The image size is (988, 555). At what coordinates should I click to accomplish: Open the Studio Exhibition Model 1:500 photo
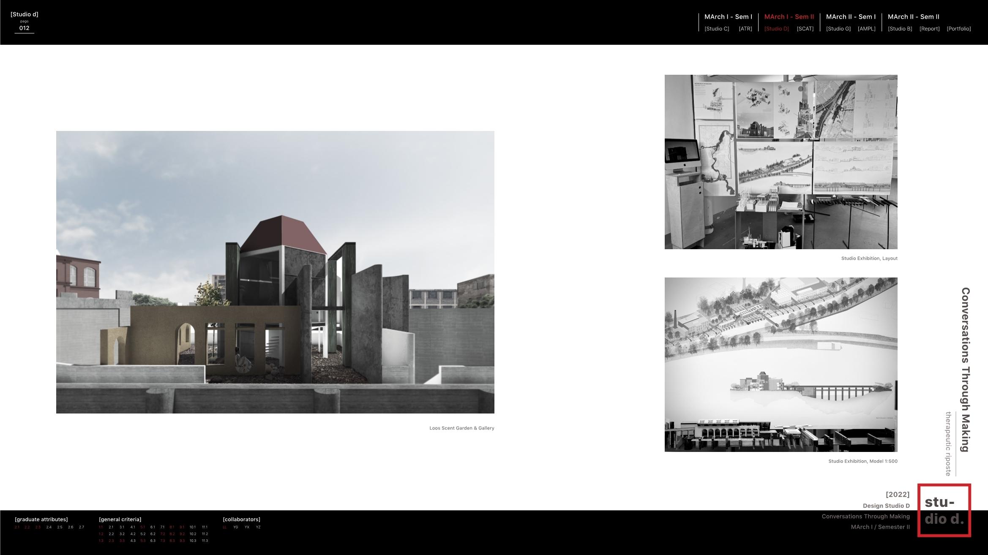point(781,365)
